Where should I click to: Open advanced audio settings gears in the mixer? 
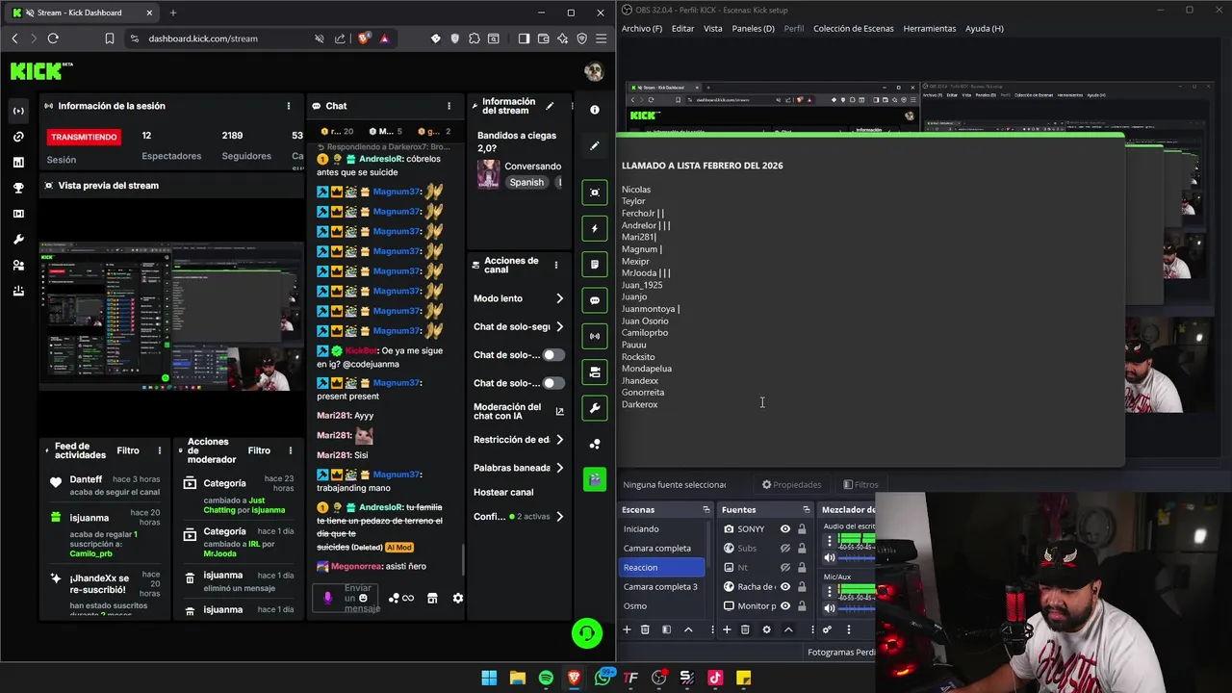827,629
